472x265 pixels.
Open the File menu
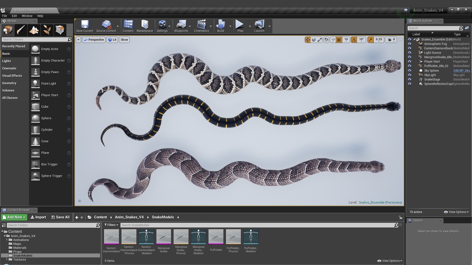[4, 16]
